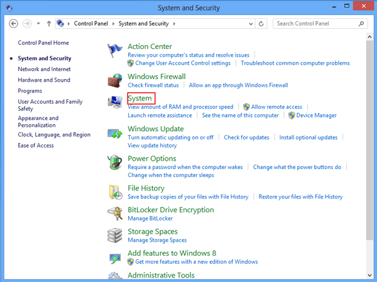The image size is (377, 282).
Task: Click the BitLocker drive and keys icon
Action: [x=115, y=214]
